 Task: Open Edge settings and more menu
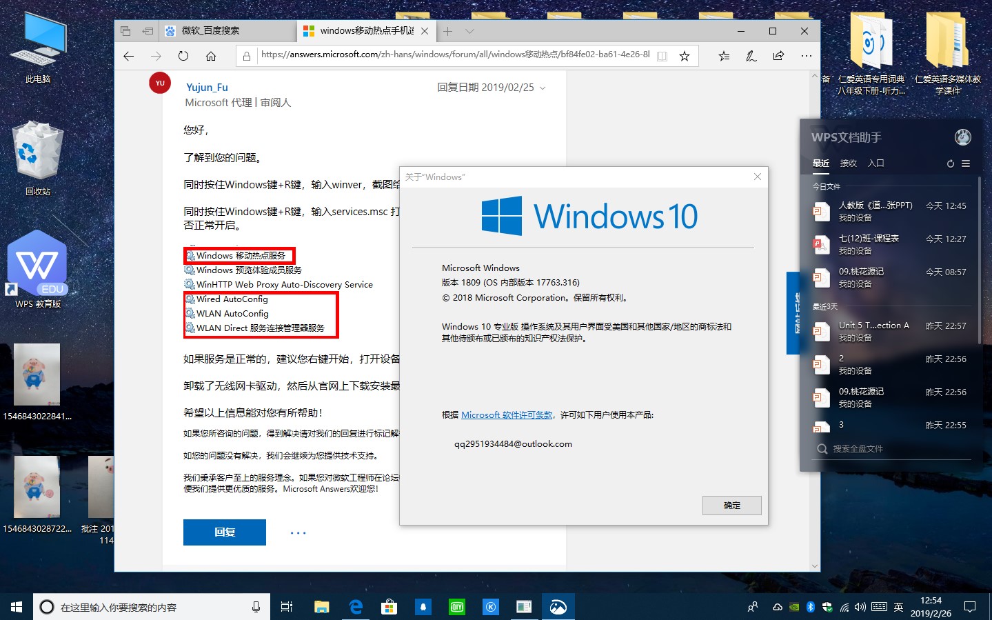tap(807, 56)
